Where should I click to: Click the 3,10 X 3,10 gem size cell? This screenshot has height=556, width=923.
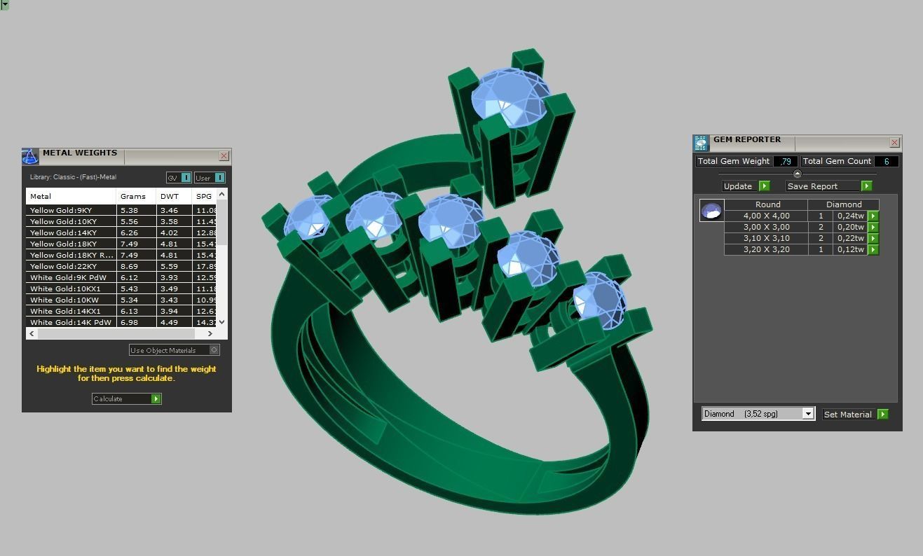[x=766, y=238]
